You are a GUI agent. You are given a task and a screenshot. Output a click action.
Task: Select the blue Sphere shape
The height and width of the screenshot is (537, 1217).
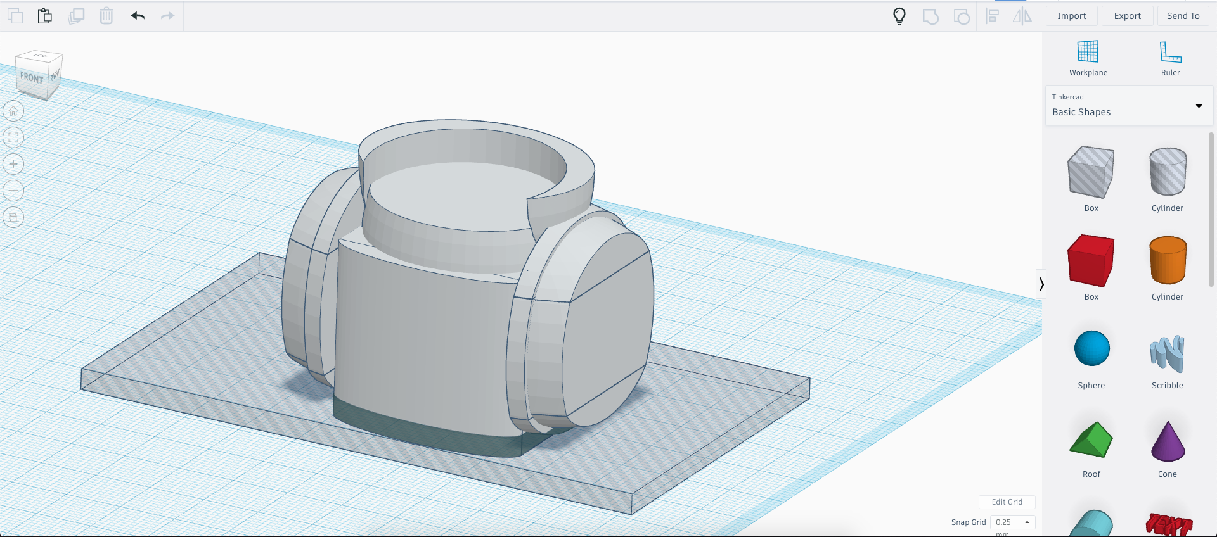click(x=1091, y=349)
